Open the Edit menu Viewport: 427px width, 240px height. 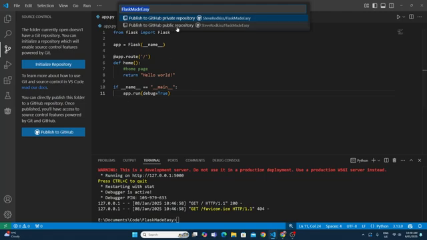pos(28,6)
